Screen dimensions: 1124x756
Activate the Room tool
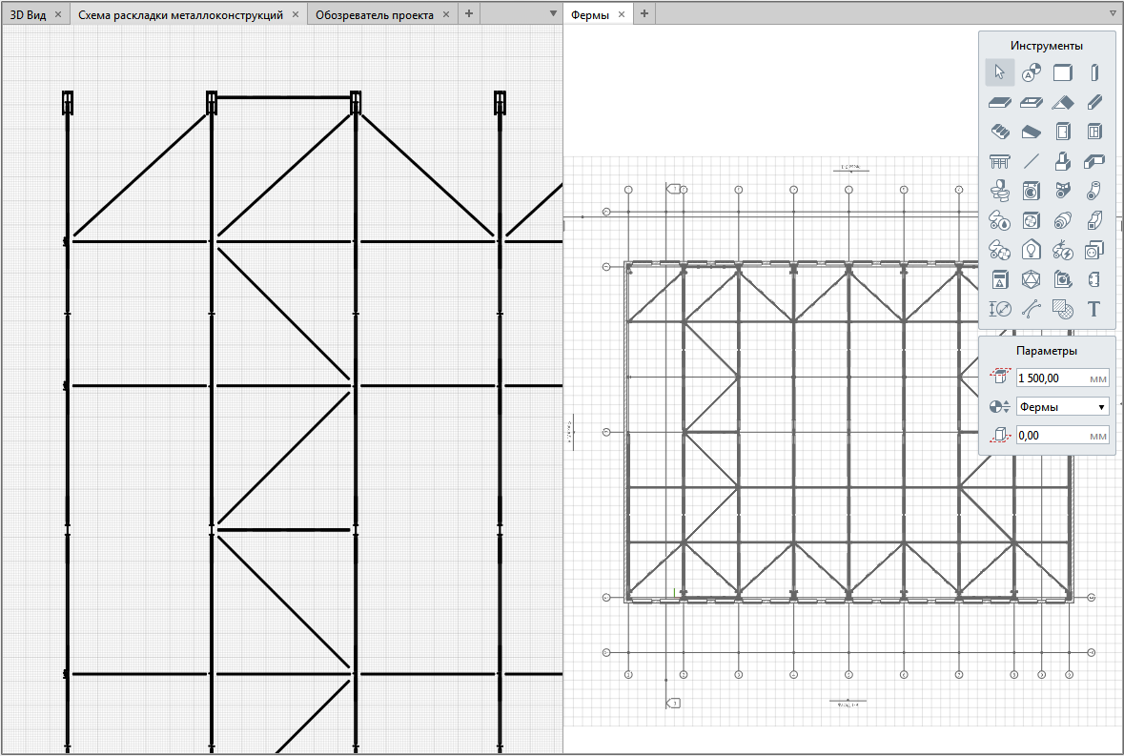pos(1062,279)
